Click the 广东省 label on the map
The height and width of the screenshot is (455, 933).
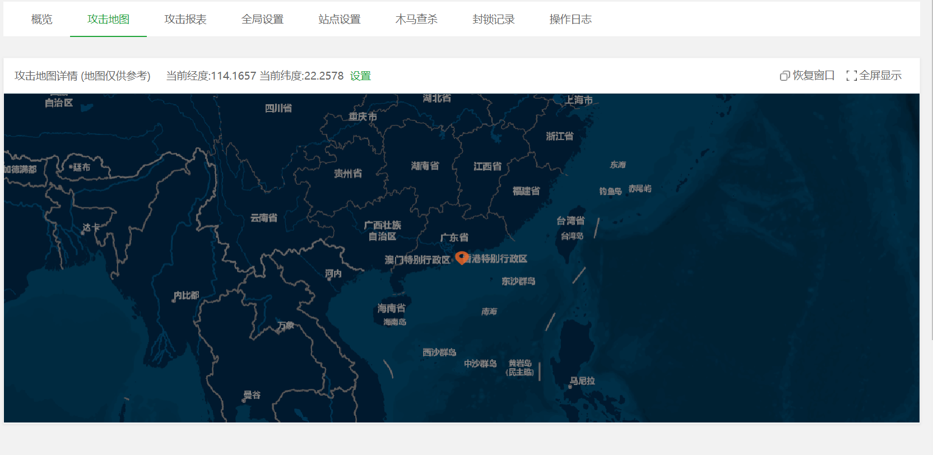pyautogui.click(x=454, y=238)
